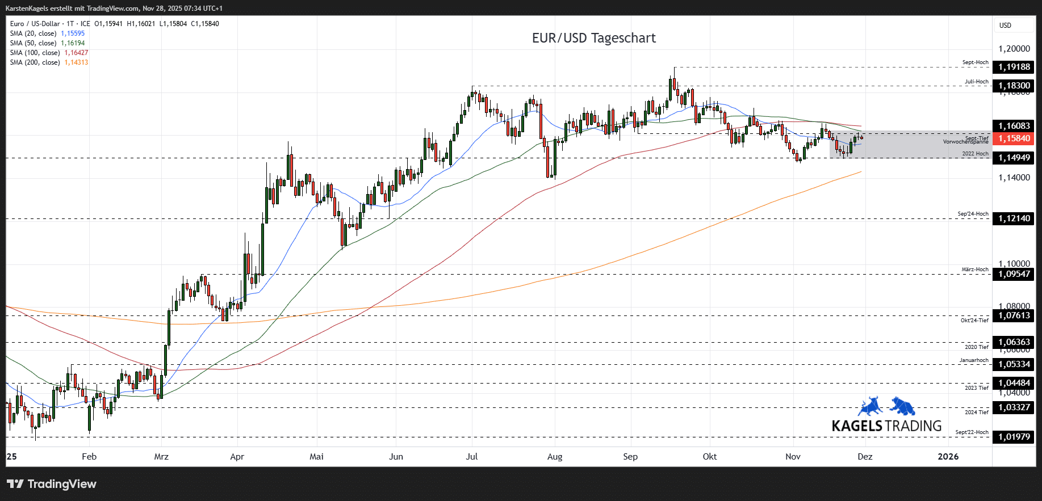The width and height of the screenshot is (1042, 501).
Task: Click the Sep'24-Hoch level label
Action: tap(973, 214)
